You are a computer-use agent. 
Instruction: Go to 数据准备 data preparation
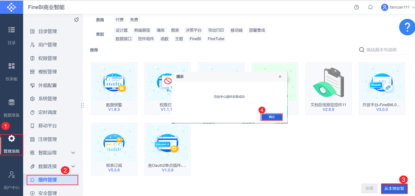[x=11, y=108]
